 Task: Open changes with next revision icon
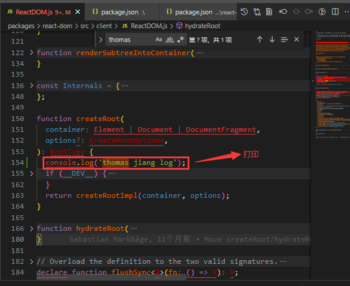click(309, 11)
